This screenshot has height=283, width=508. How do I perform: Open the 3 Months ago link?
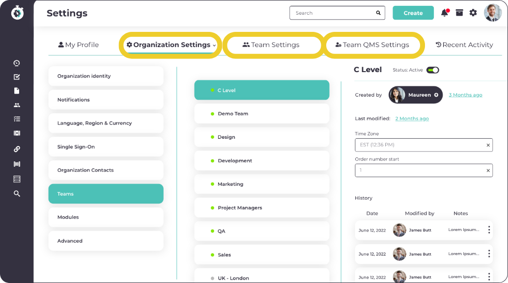465,95
